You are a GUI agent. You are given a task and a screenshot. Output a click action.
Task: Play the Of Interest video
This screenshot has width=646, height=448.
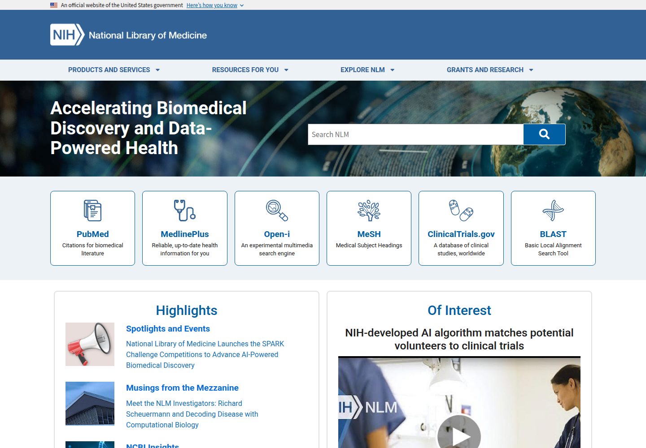pyautogui.click(x=459, y=435)
